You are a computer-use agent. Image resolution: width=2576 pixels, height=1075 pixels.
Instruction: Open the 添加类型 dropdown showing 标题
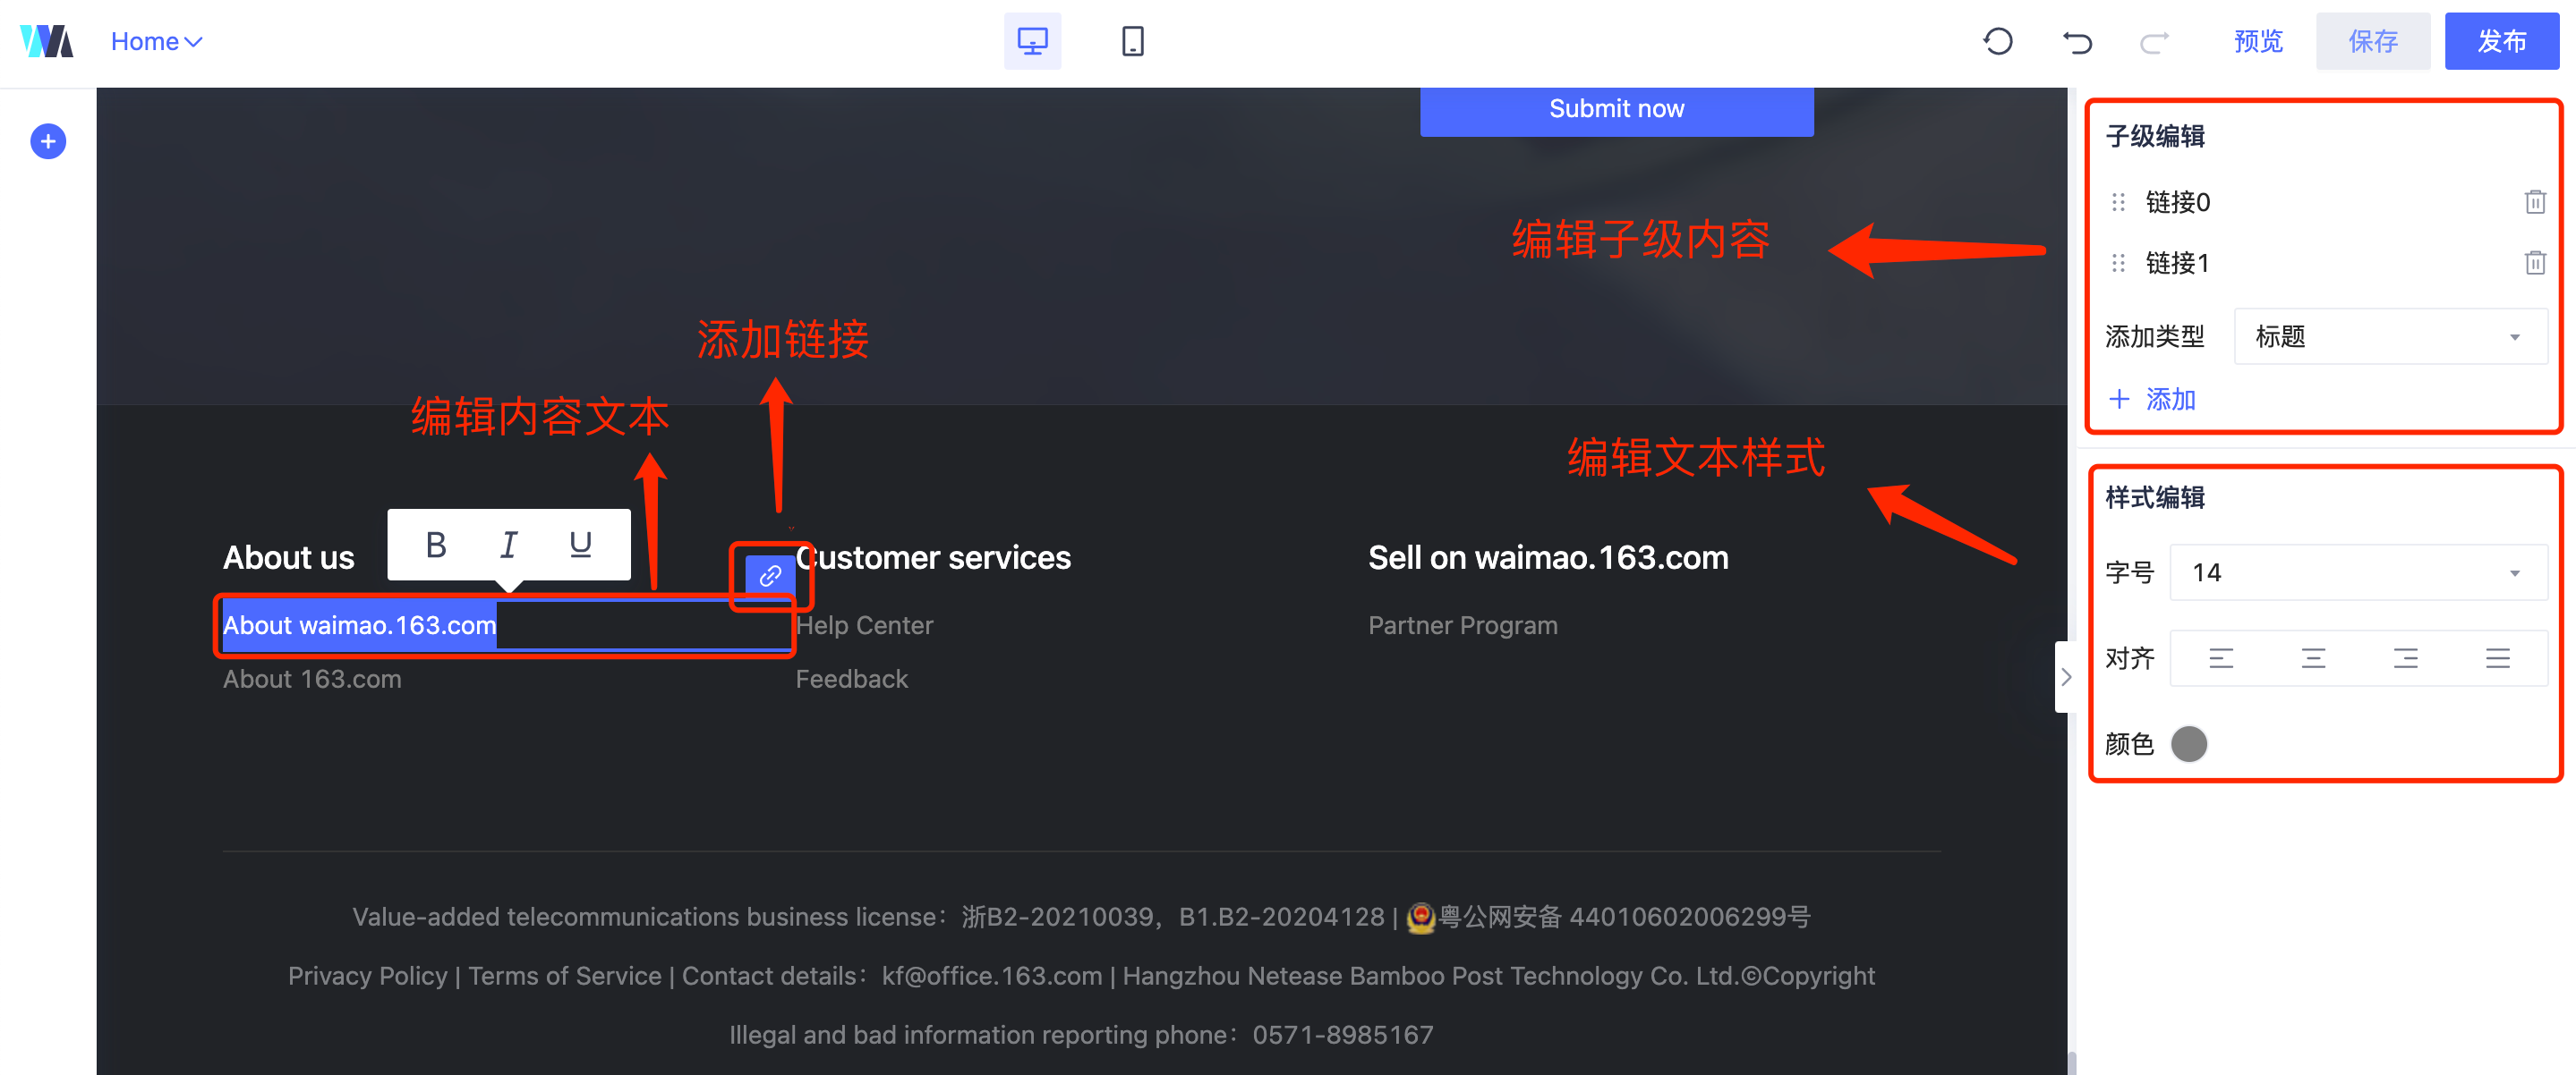[2388, 336]
